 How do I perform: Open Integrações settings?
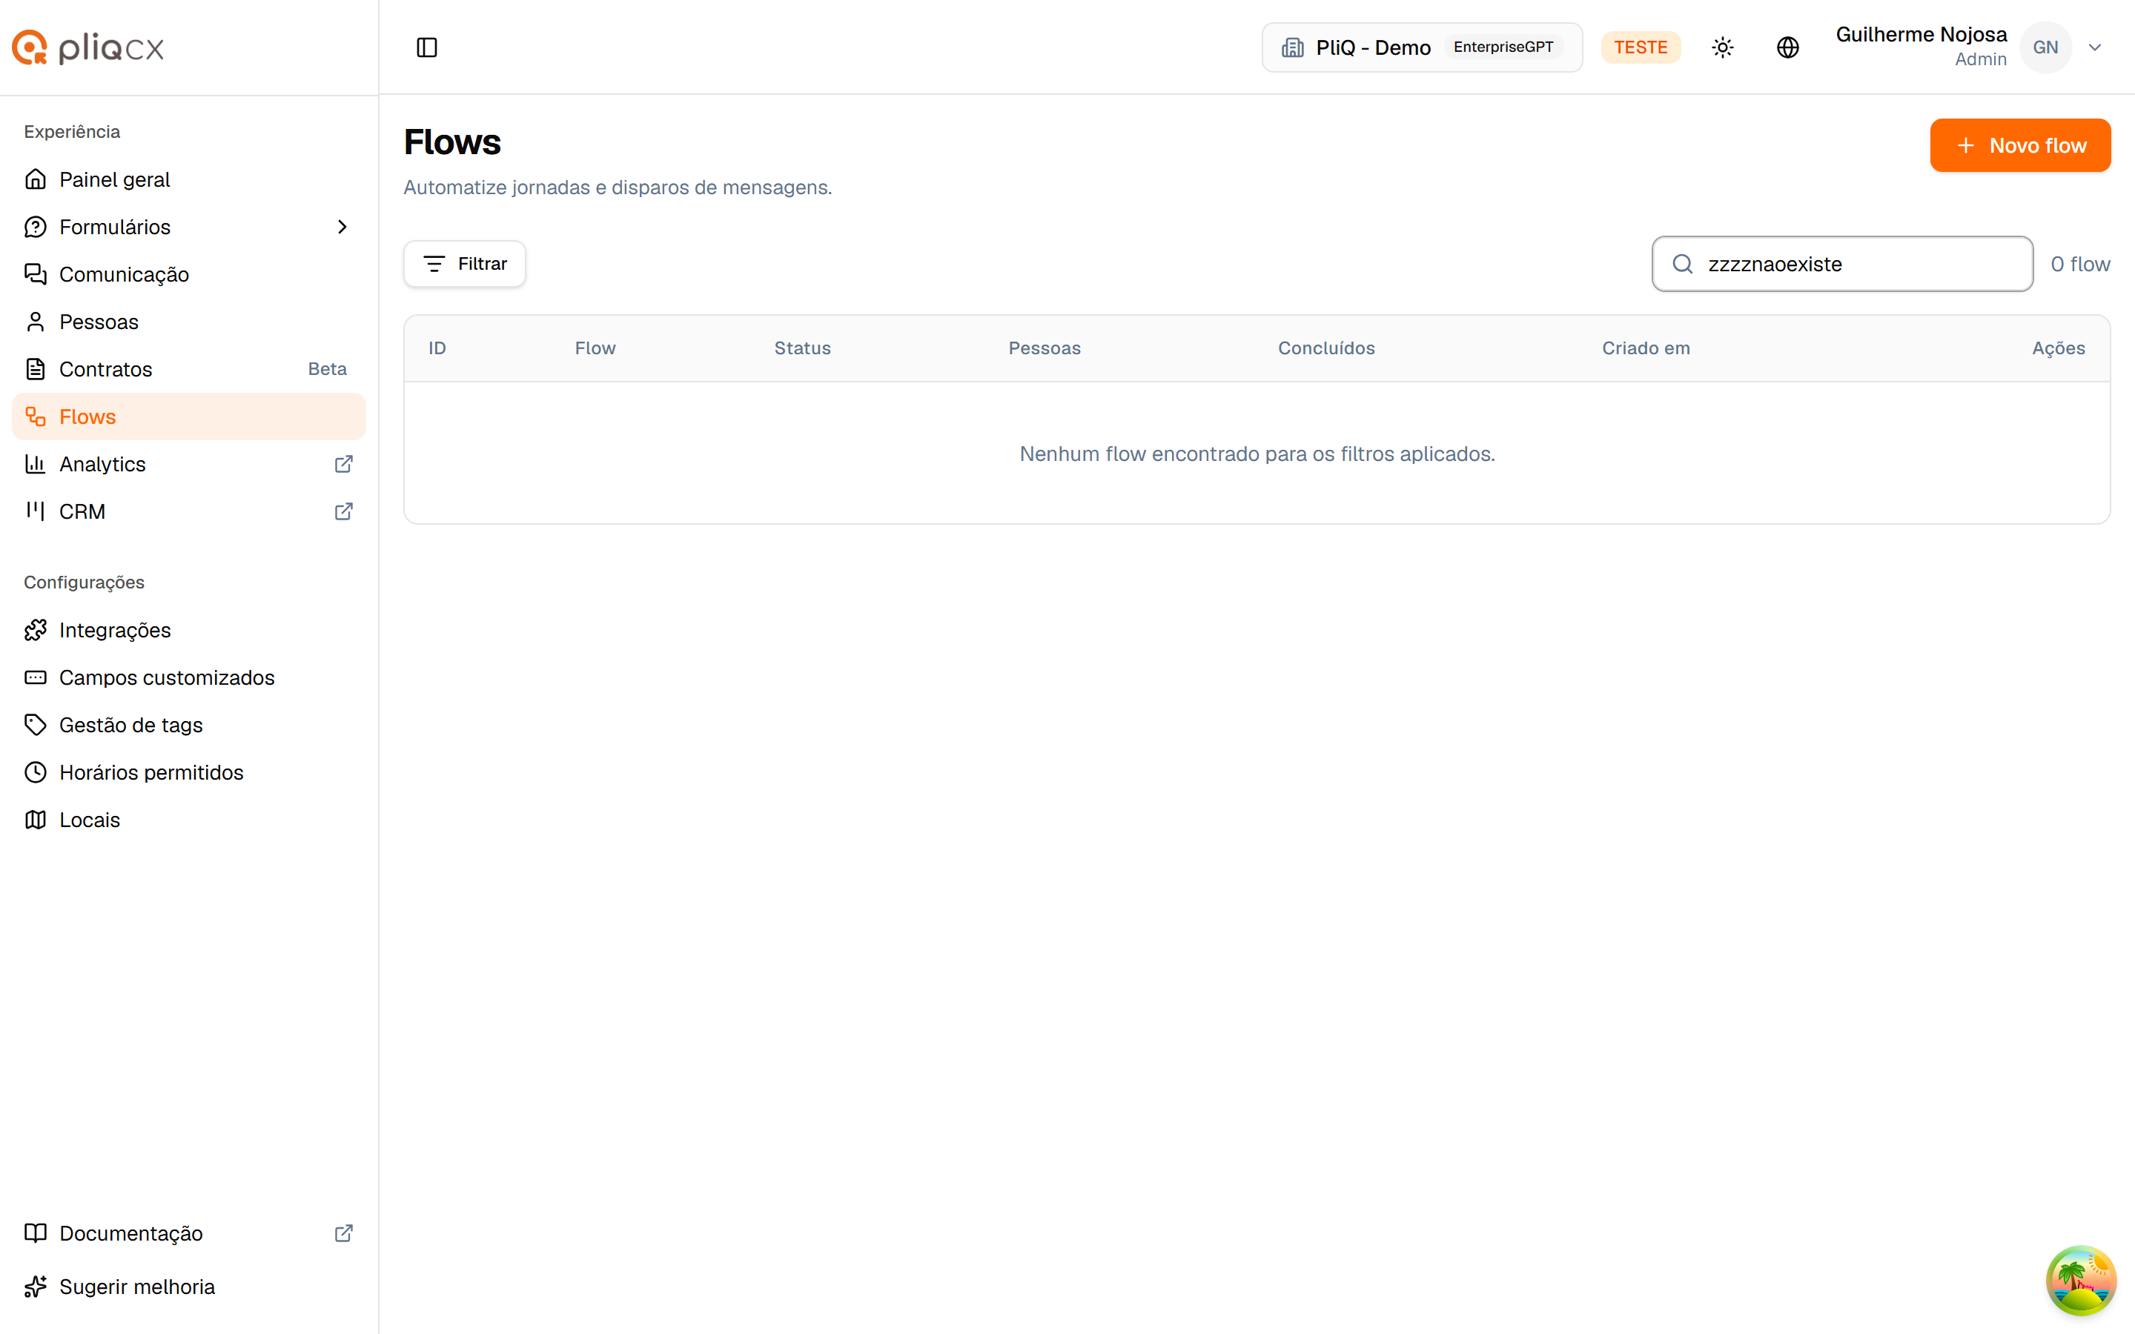189,630
